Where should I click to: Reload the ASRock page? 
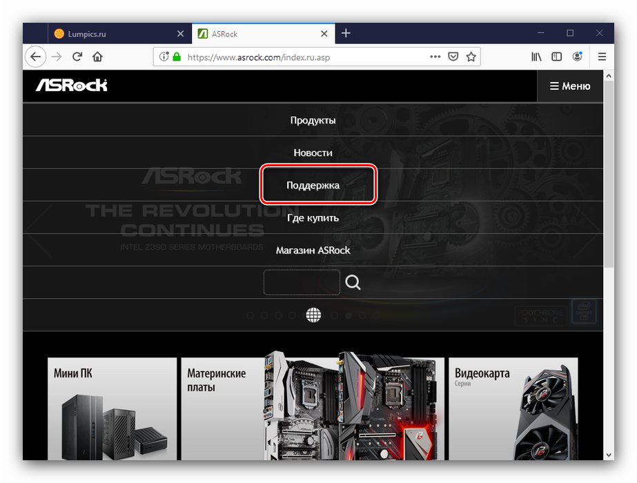[x=77, y=57]
